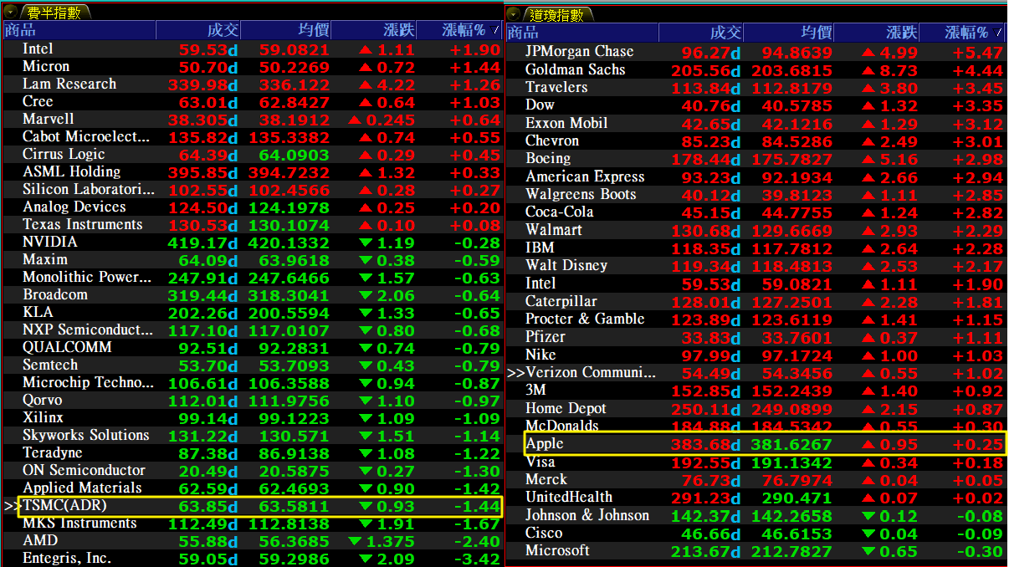The width and height of the screenshot is (1009, 567).
Task: Select the 道瓊指數 tab
Action: click(x=558, y=14)
